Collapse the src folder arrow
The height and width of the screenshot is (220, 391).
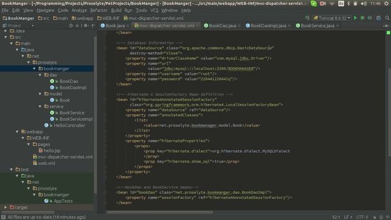pos(5,37)
